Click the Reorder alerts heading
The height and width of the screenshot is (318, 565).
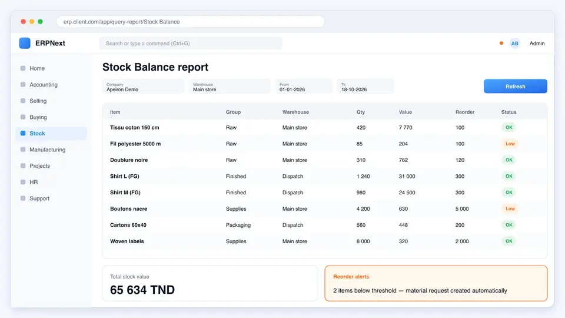pyautogui.click(x=351, y=277)
